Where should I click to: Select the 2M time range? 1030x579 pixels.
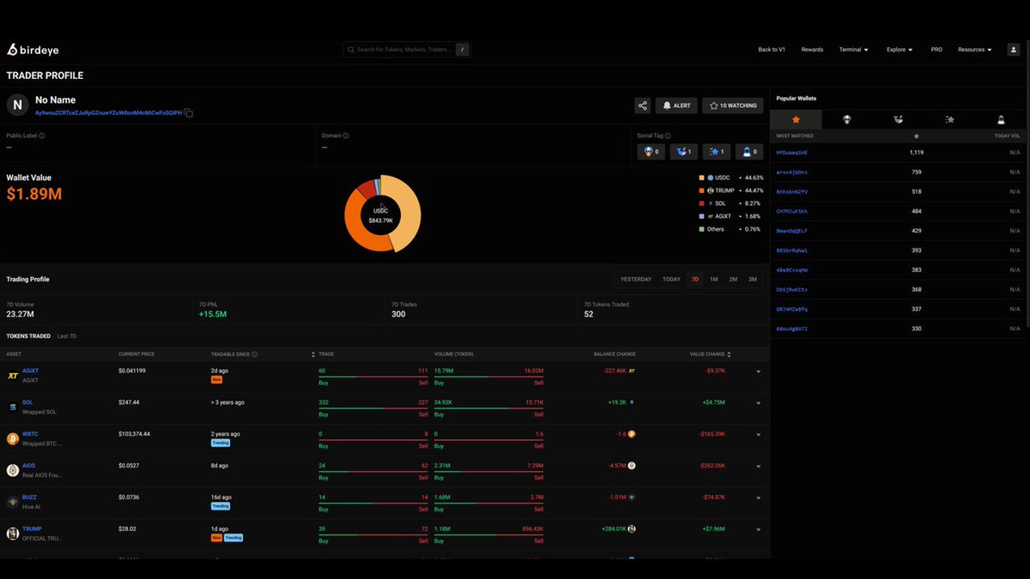pyautogui.click(x=733, y=279)
